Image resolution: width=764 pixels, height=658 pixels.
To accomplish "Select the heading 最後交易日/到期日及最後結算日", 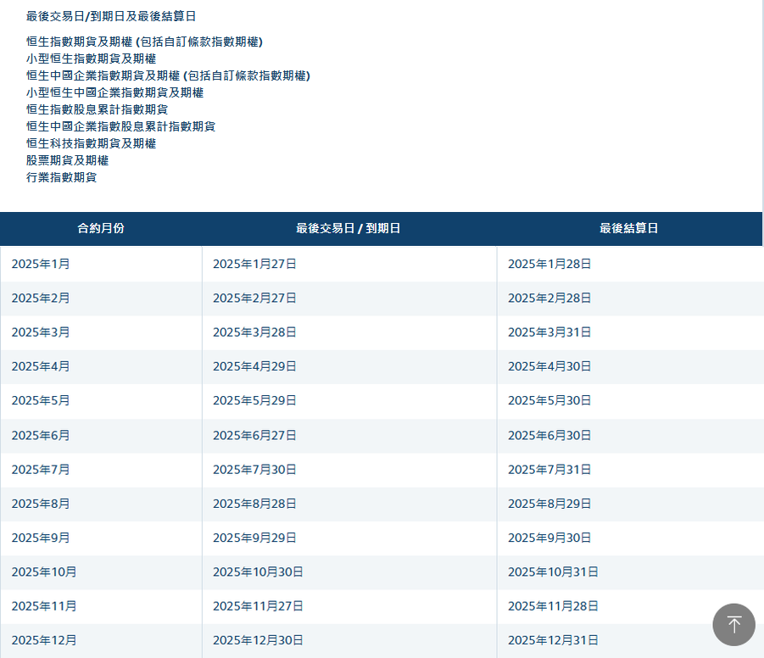I will pyautogui.click(x=111, y=16).
